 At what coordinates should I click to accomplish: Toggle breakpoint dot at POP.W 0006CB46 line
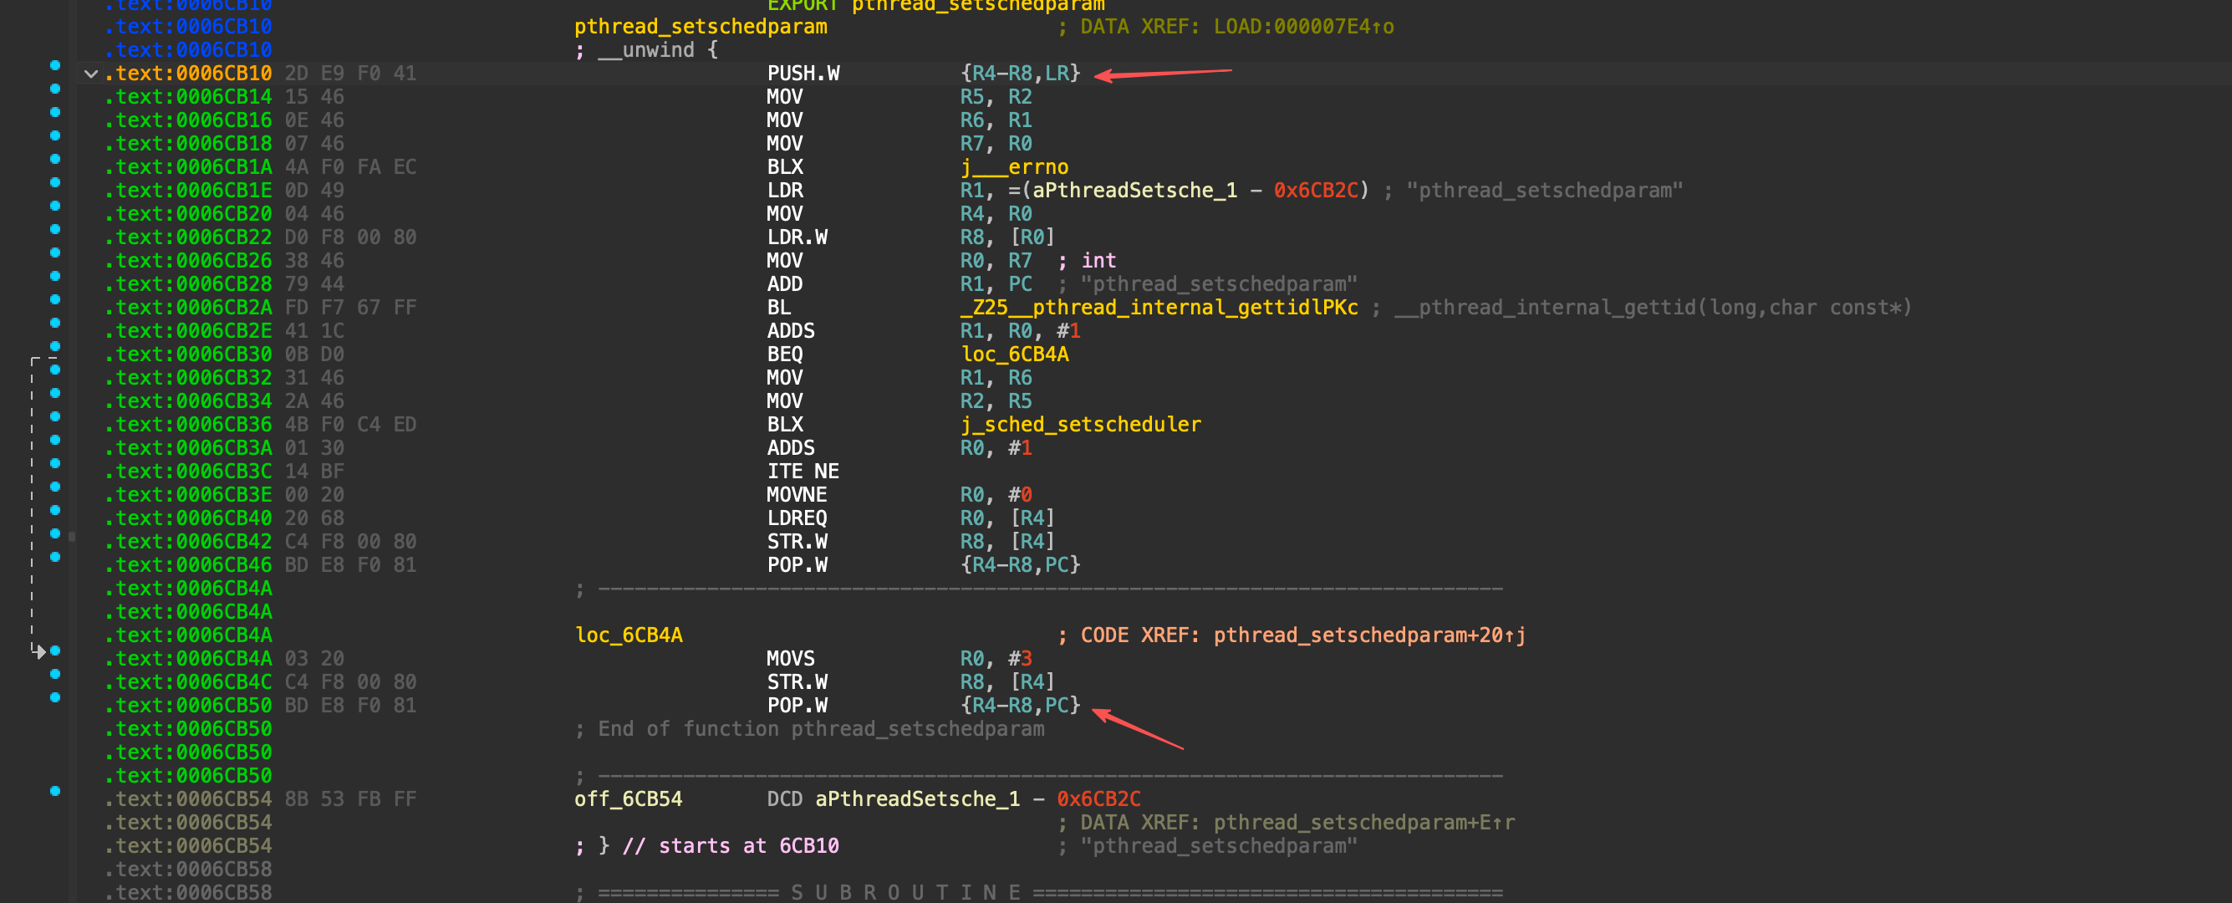pos(55,557)
